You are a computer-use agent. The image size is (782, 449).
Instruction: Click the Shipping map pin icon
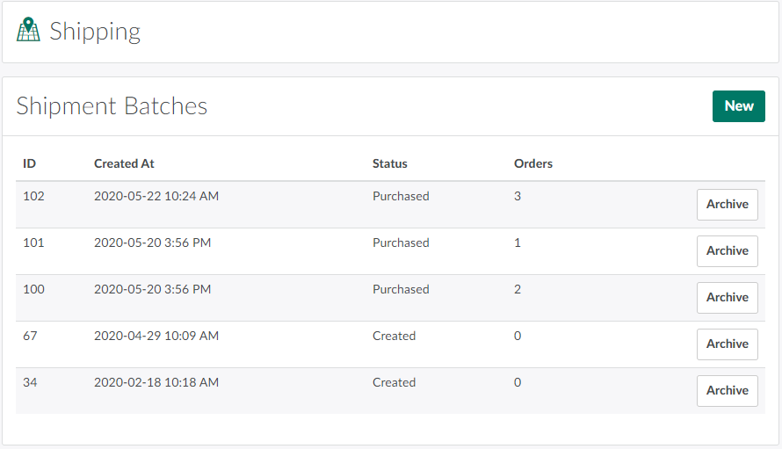point(29,31)
